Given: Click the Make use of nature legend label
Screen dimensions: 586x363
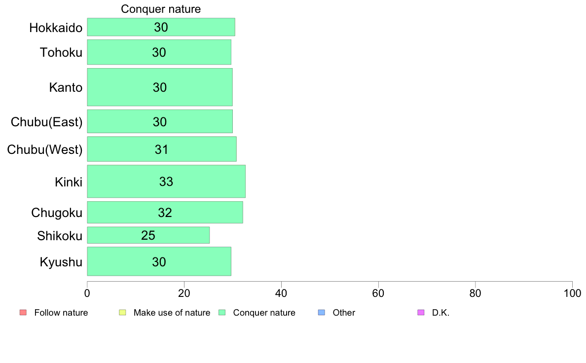Looking at the screenshot, I should [172, 313].
